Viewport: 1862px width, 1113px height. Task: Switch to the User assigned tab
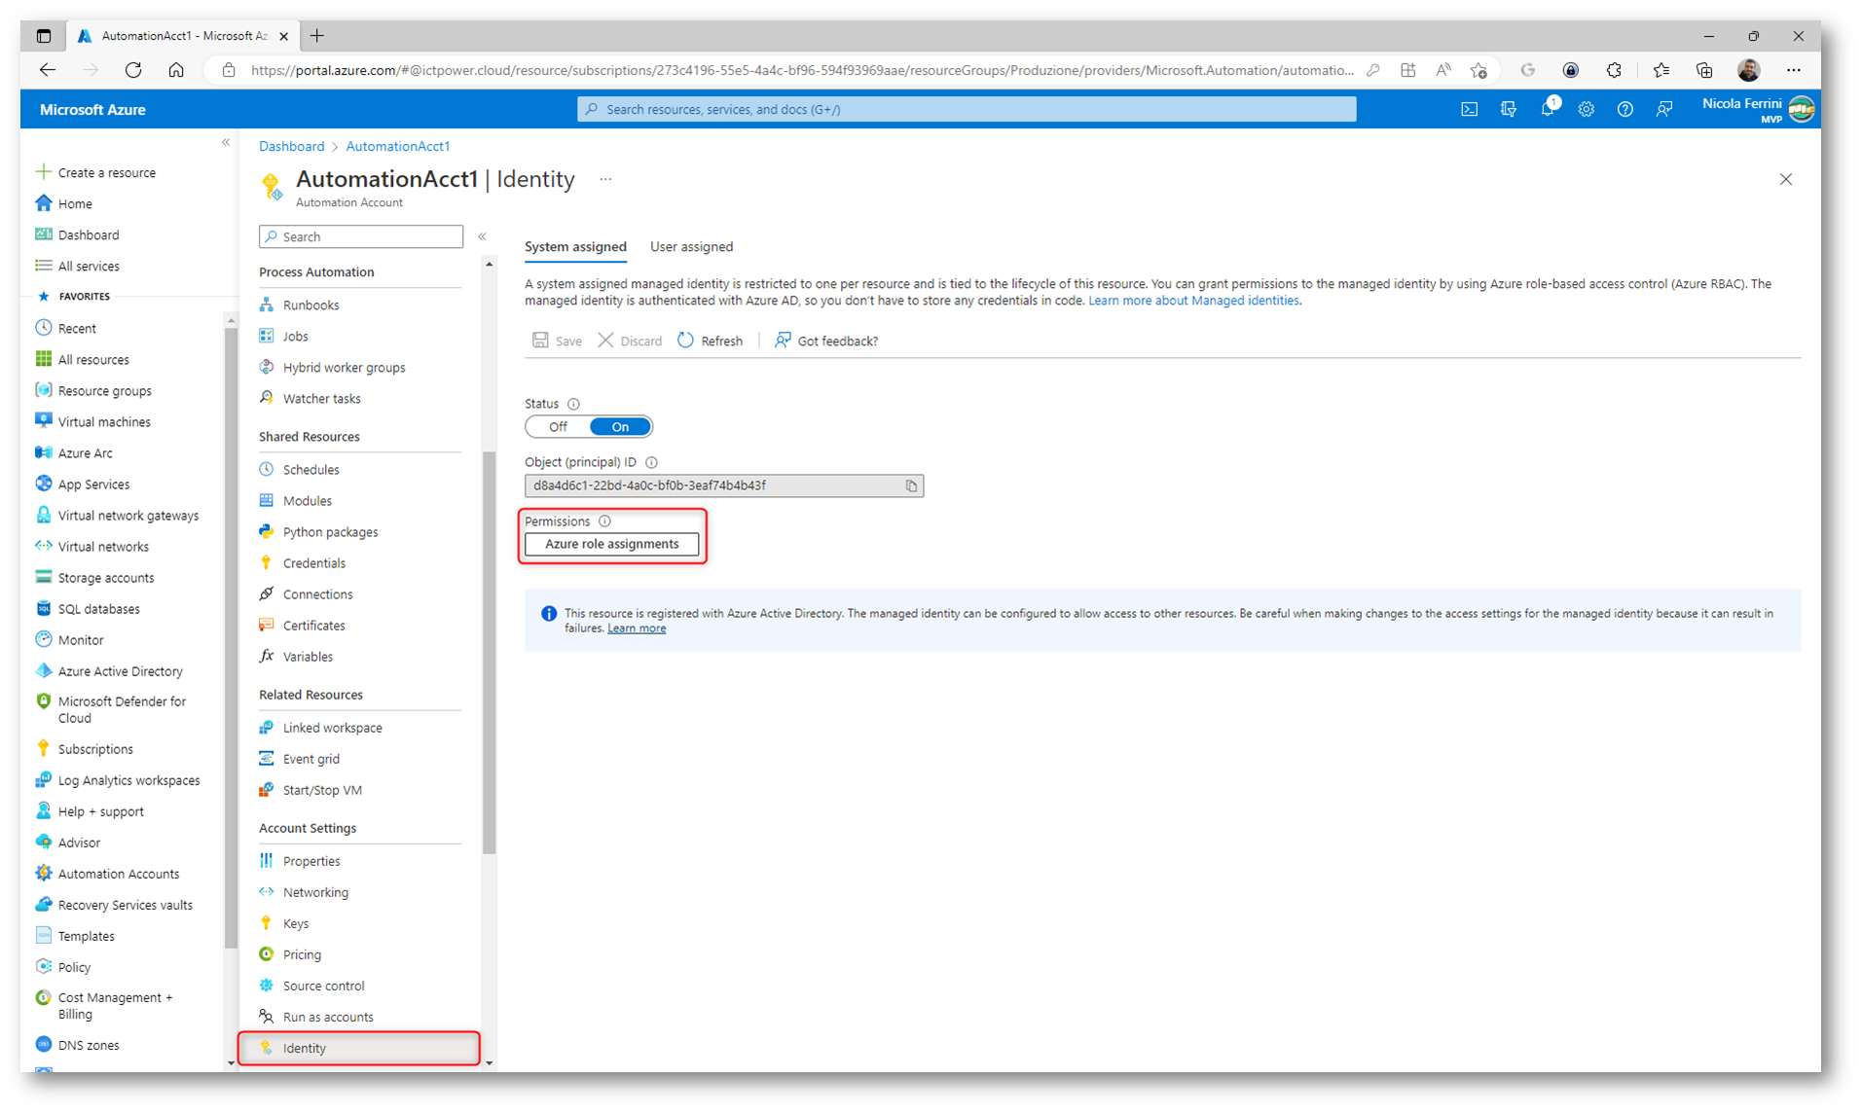coord(691,247)
